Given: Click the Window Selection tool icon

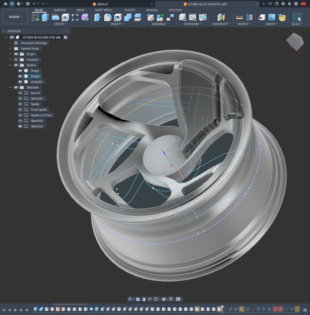Looking at the screenshot, I should (x=297, y=17).
